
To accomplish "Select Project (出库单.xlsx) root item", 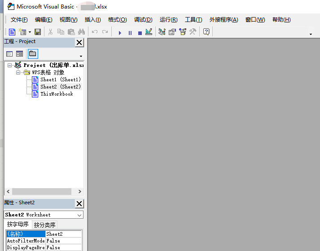I will click(53, 65).
